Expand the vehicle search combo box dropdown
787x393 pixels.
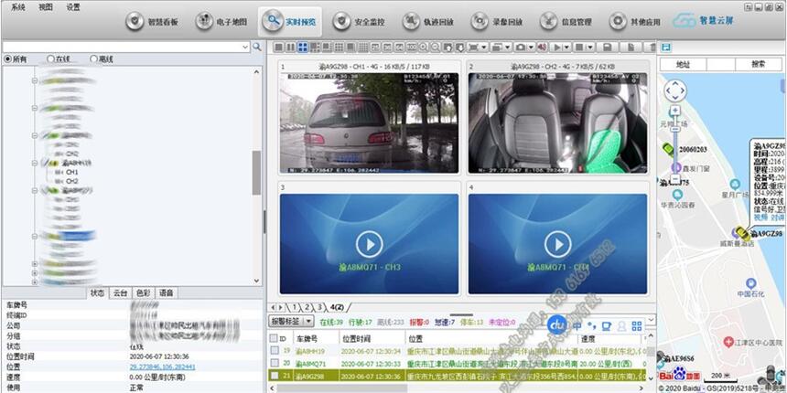click(x=244, y=46)
